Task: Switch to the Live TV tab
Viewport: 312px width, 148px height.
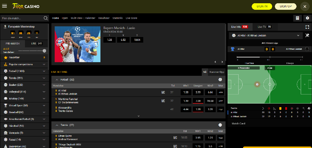Action: [264, 27]
